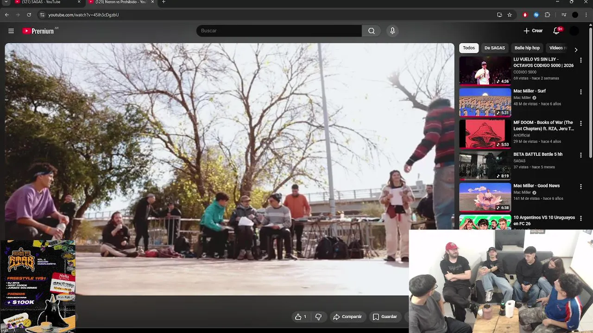Focus the Buscar search field
Screen dimensions: 593x333
(x=279, y=31)
